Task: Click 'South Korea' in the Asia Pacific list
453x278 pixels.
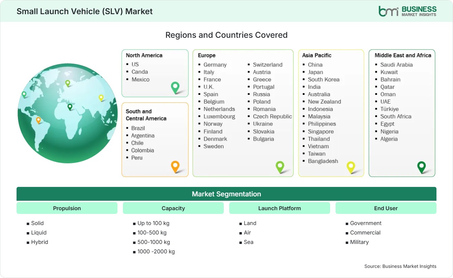Action: [x=324, y=79]
